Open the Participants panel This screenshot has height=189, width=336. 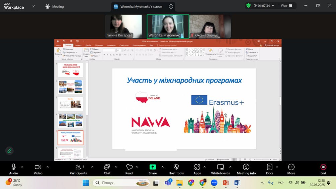(x=78, y=169)
